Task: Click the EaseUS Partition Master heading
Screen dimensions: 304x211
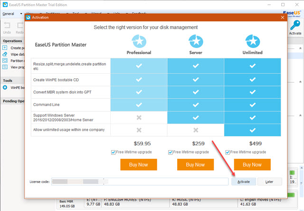Action: 60,45
